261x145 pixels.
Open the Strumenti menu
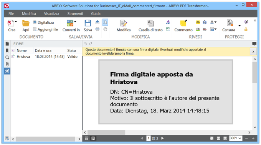(x=75, y=14)
